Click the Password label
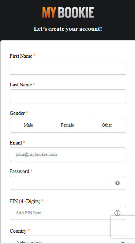The image size is (135, 244). click(x=19, y=171)
